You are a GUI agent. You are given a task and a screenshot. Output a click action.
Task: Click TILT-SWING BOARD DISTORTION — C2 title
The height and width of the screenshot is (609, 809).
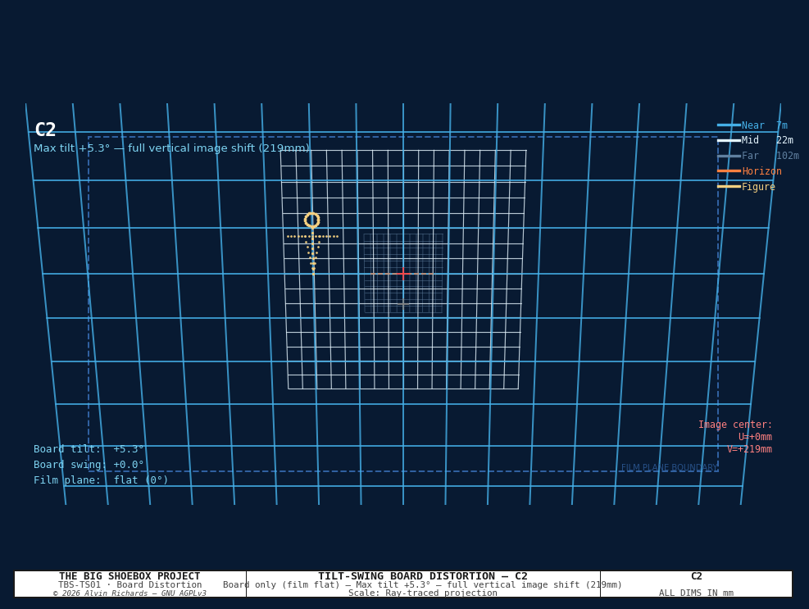point(423,576)
